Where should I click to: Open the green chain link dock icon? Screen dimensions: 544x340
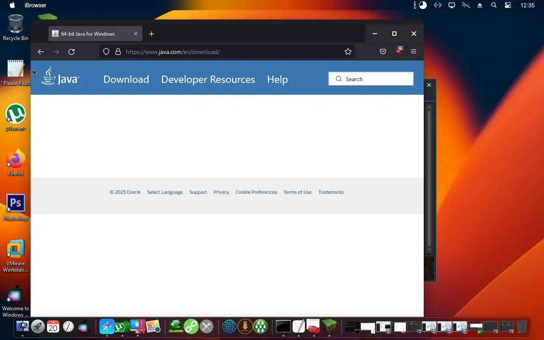point(191,326)
